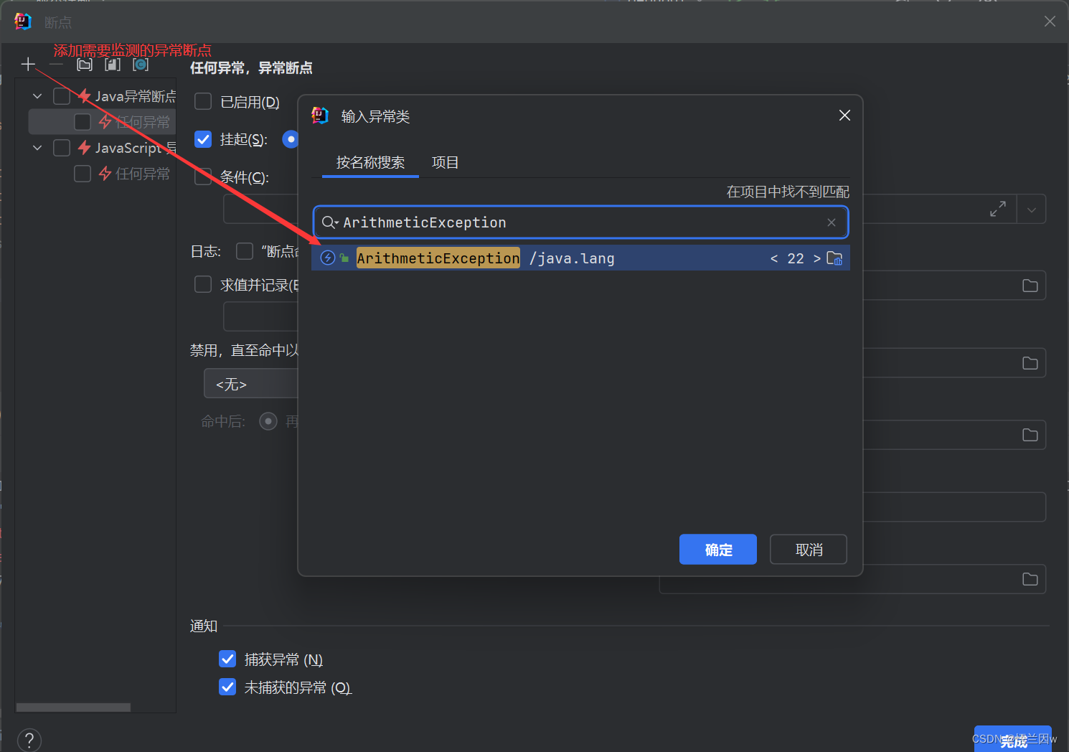Screen dimensions: 1069x752
Task: Tick the JavaScript exception group checkbox
Action: 62,148
